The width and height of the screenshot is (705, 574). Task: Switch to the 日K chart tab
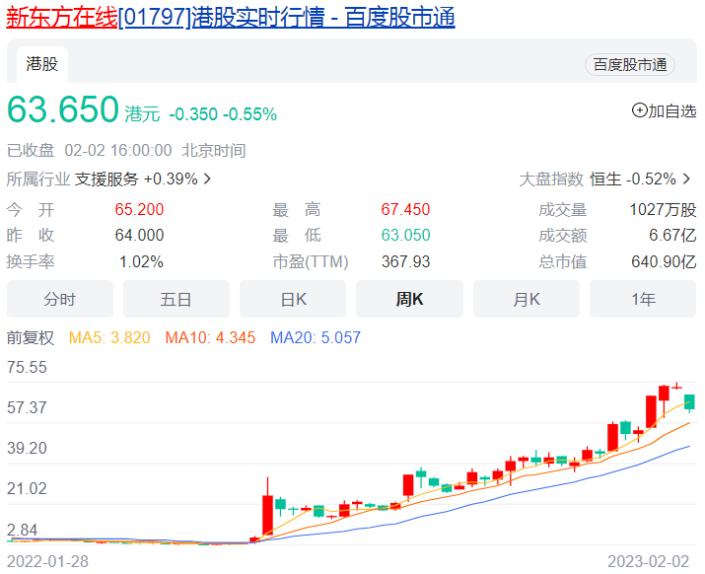pos(293,299)
